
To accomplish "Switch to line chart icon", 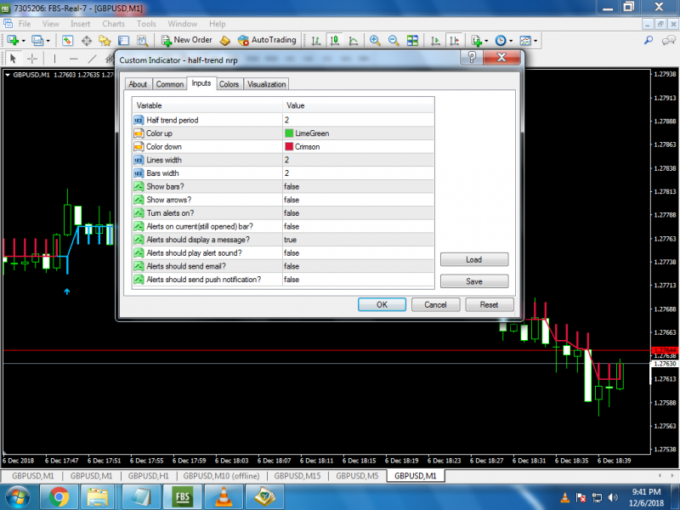I will 354,41.
